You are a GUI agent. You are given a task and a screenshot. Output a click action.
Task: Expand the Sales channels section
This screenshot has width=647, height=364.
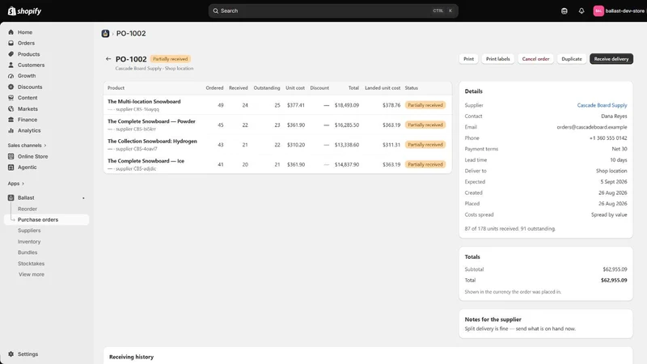[27, 146]
